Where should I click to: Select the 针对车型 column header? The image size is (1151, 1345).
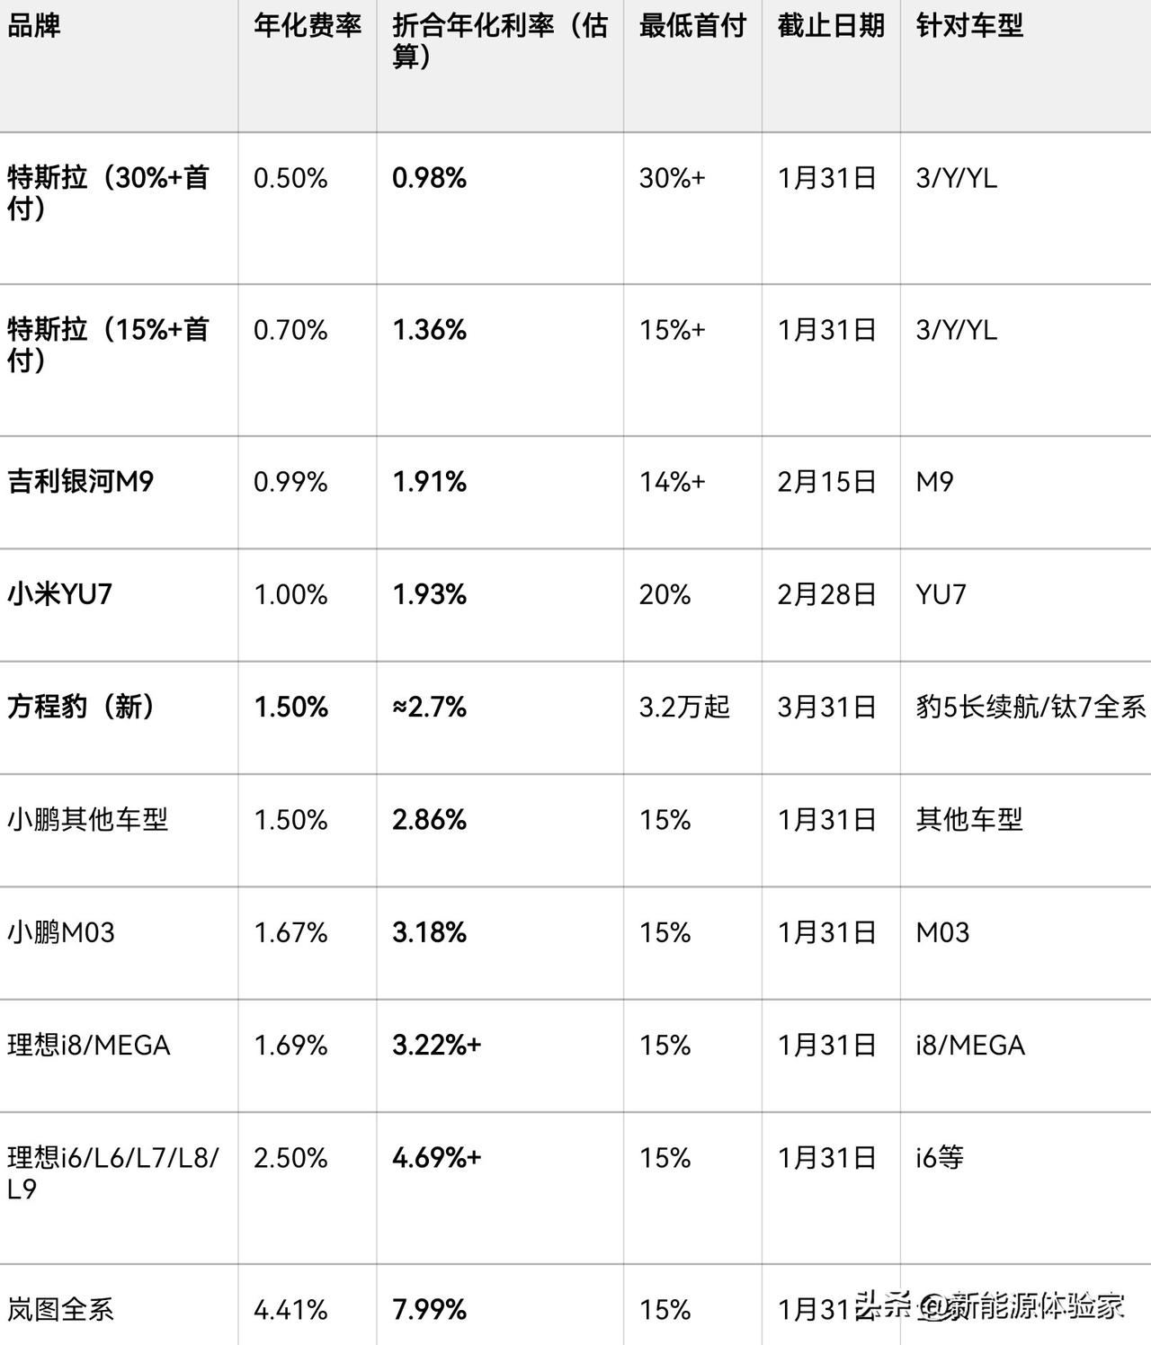[x=969, y=26]
